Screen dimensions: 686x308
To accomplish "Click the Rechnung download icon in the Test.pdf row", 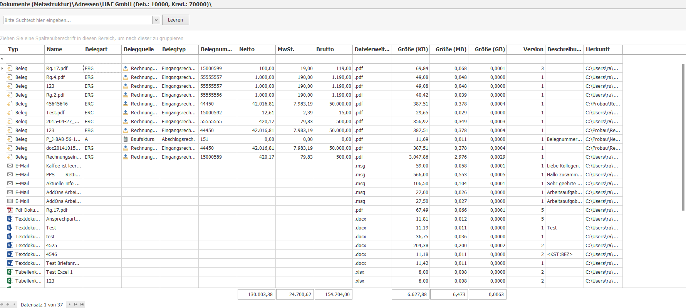I will point(126,112).
